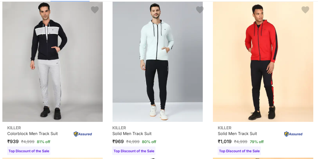Click KILLER brand above Colorblock Track Suit
Viewport: 318px width, 159px height.
(14, 128)
